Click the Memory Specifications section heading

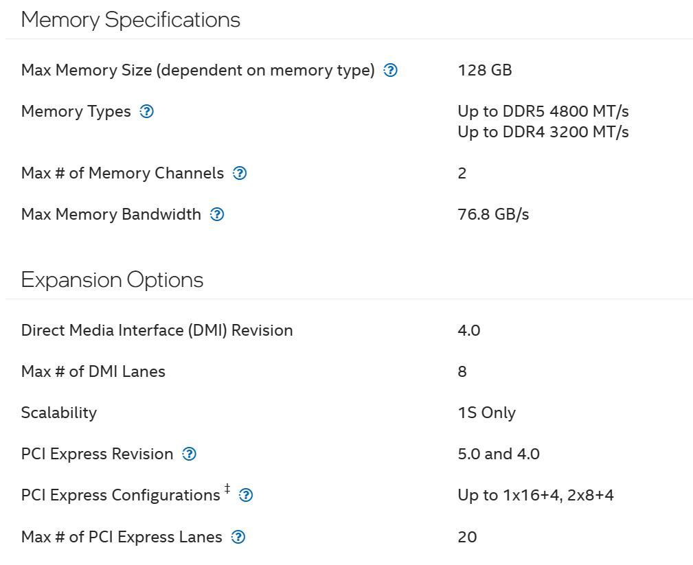tap(130, 19)
